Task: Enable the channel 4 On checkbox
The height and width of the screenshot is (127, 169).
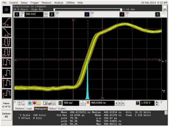Action: 127,16
